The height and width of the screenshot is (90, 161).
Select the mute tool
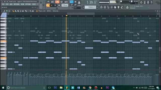tap(23, 11)
